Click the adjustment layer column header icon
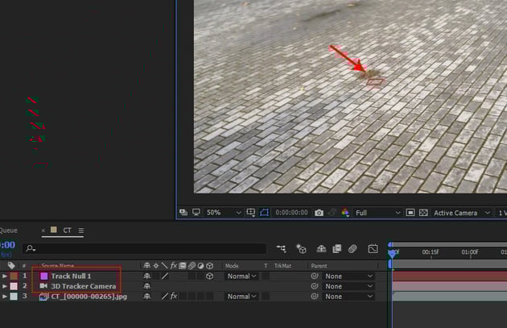This screenshot has width=507, height=328. coord(200,266)
